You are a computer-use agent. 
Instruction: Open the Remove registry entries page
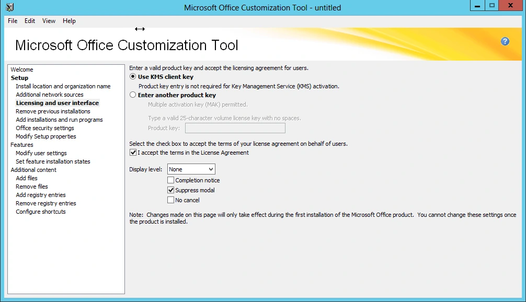tap(46, 203)
